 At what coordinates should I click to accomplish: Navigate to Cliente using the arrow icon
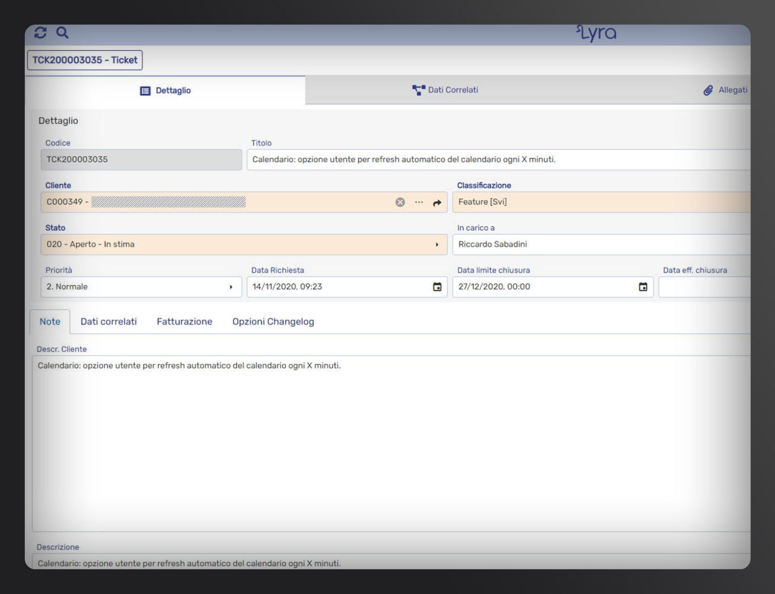(x=437, y=202)
